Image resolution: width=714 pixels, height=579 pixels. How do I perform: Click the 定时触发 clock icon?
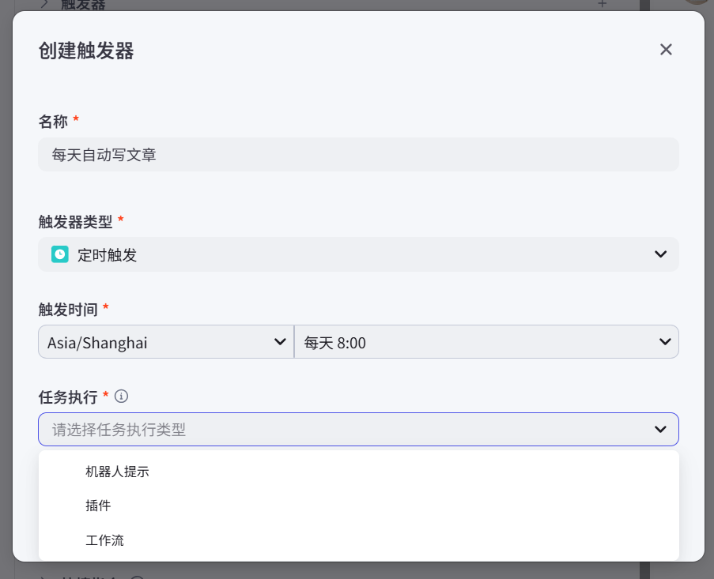click(59, 254)
